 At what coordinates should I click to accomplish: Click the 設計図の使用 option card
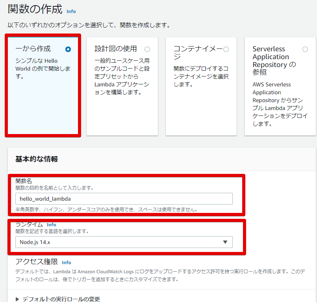click(122, 87)
